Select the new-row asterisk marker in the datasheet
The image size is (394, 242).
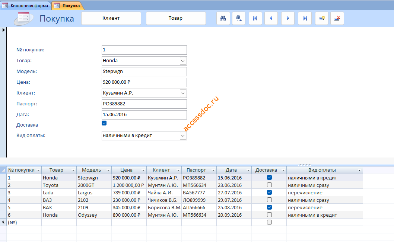click(x=3, y=222)
